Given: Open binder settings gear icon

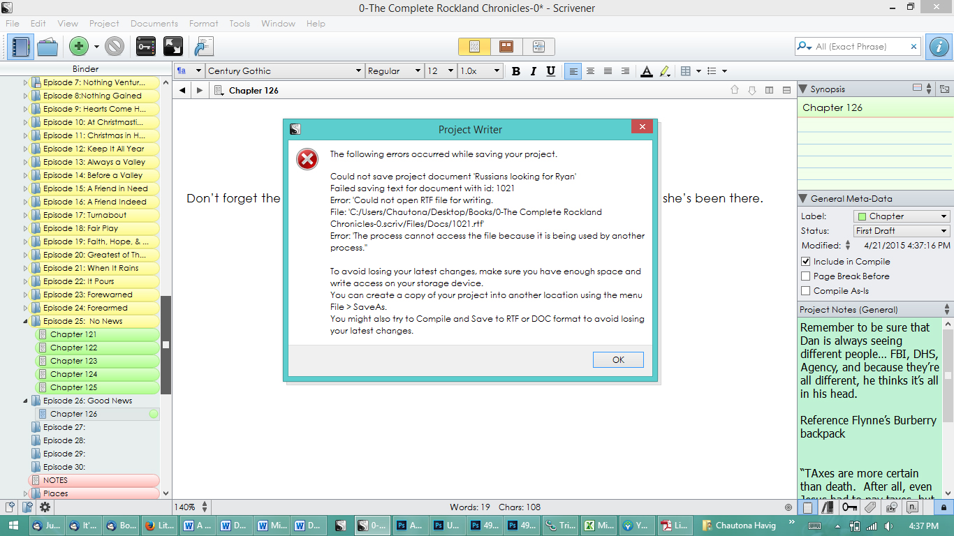Looking at the screenshot, I should 45,507.
